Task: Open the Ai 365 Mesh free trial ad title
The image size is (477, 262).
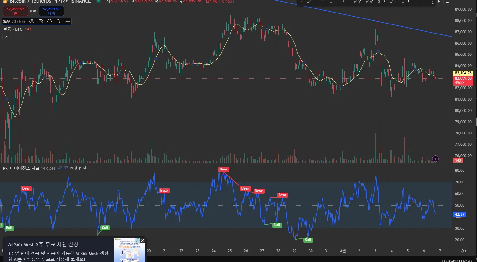Action: 43,244
